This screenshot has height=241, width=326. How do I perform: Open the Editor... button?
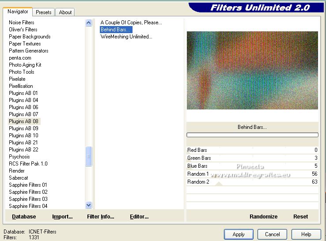139,217
